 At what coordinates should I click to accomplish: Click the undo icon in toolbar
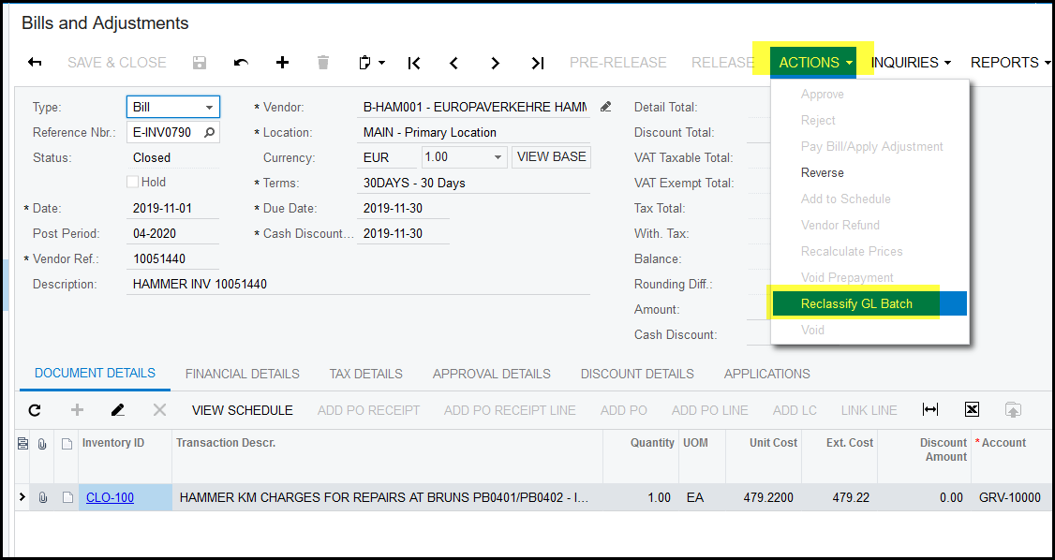tap(241, 63)
